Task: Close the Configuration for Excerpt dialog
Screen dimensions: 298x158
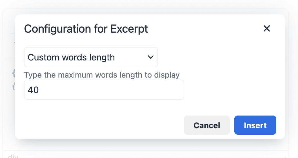Action: pyautogui.click(x=266, y=28)
